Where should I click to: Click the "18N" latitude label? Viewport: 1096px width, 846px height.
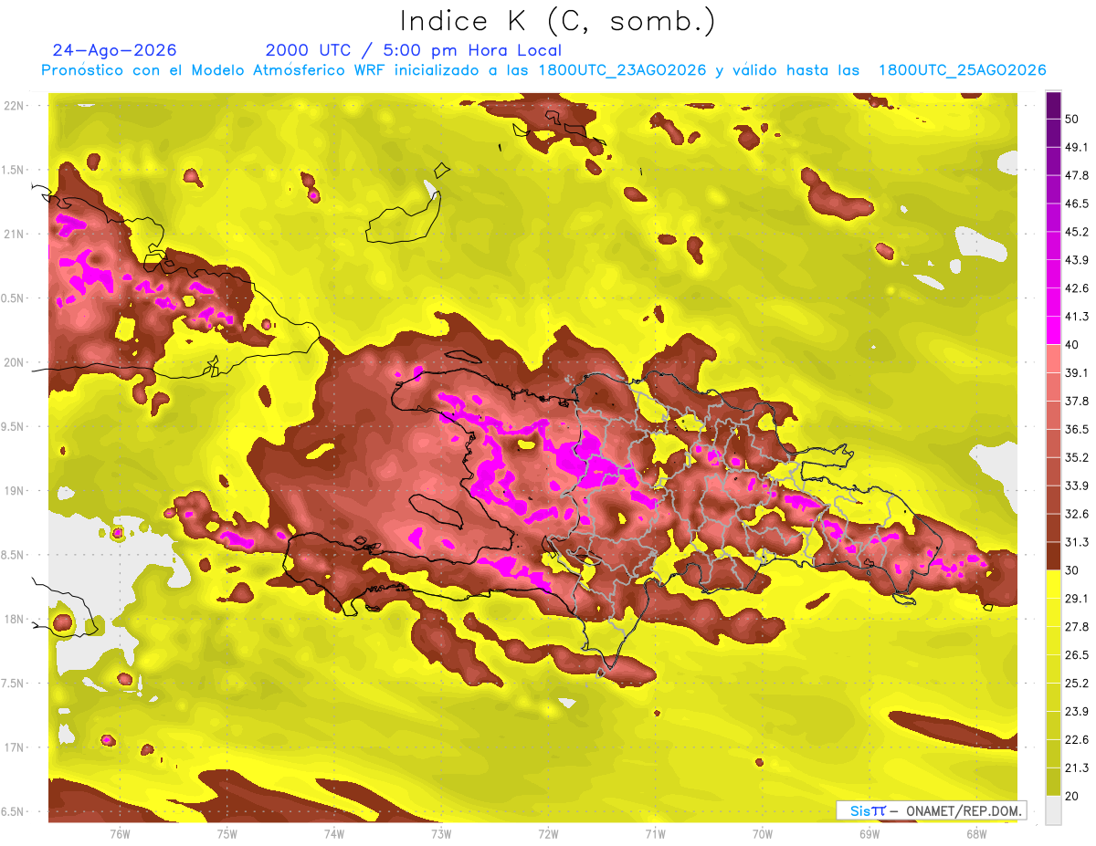15,619
